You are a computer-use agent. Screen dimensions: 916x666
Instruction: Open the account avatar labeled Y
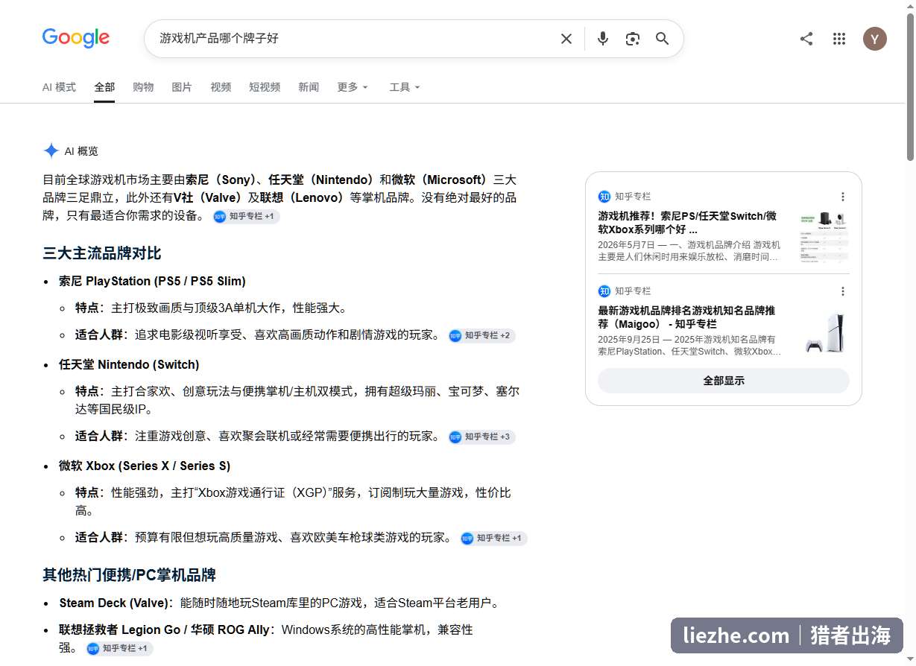pyautogui.click(x=875, y=39)
